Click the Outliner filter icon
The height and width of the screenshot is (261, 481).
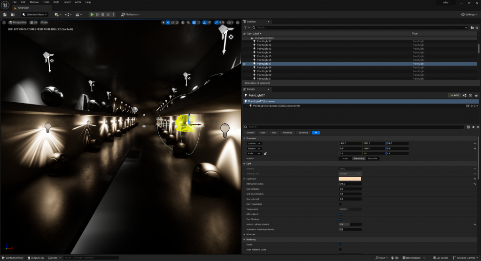pyautogui.click(x=246, y=28)
